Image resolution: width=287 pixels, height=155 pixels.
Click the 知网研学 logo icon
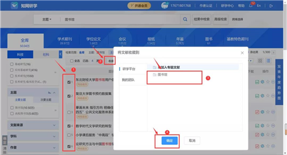tap(14, 5)
